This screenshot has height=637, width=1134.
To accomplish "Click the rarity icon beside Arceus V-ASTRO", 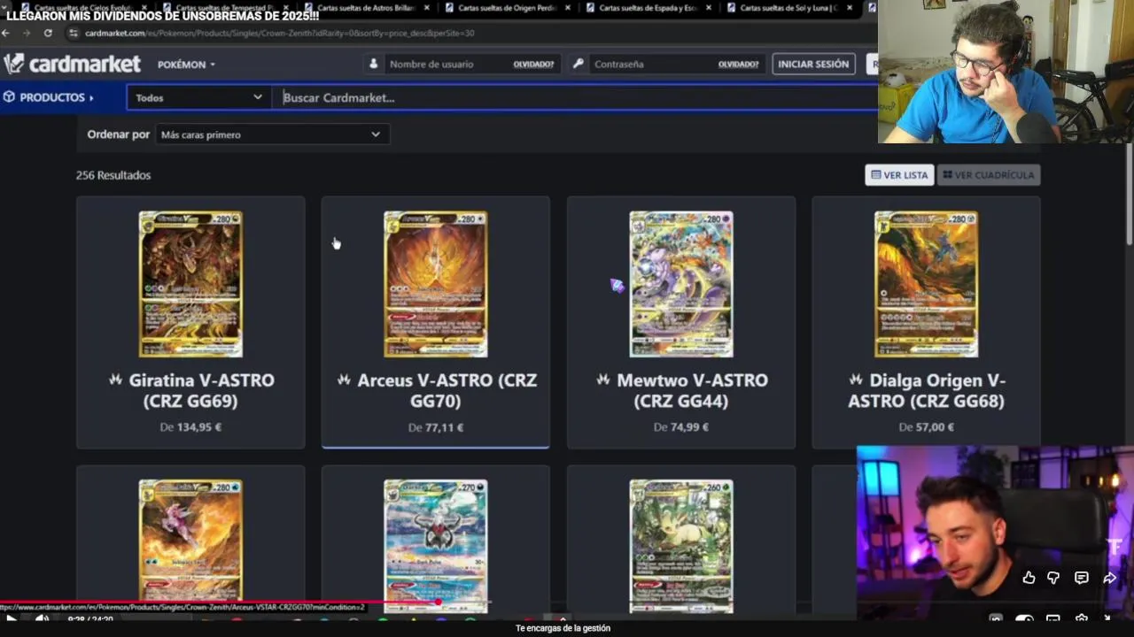I will pyautogui.click(x=344, y=380).
